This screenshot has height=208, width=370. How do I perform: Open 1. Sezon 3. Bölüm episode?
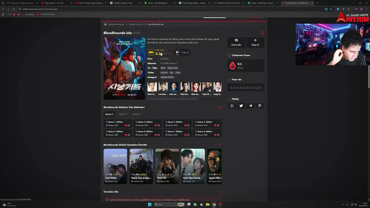[177, 123]
